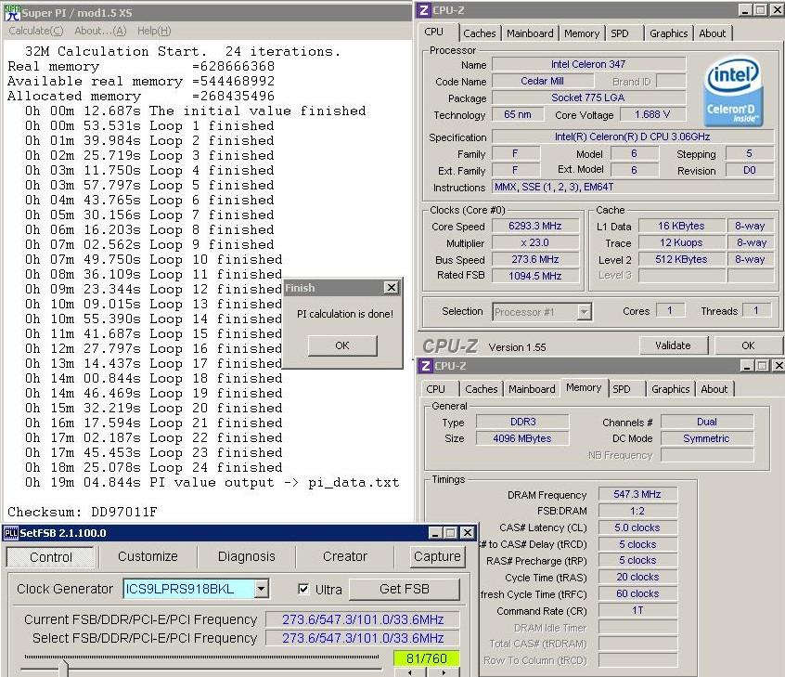This screenshot has width=785, height=677.
Task: Click the FSB frequency slider thumb
Action: pos(63,669)
